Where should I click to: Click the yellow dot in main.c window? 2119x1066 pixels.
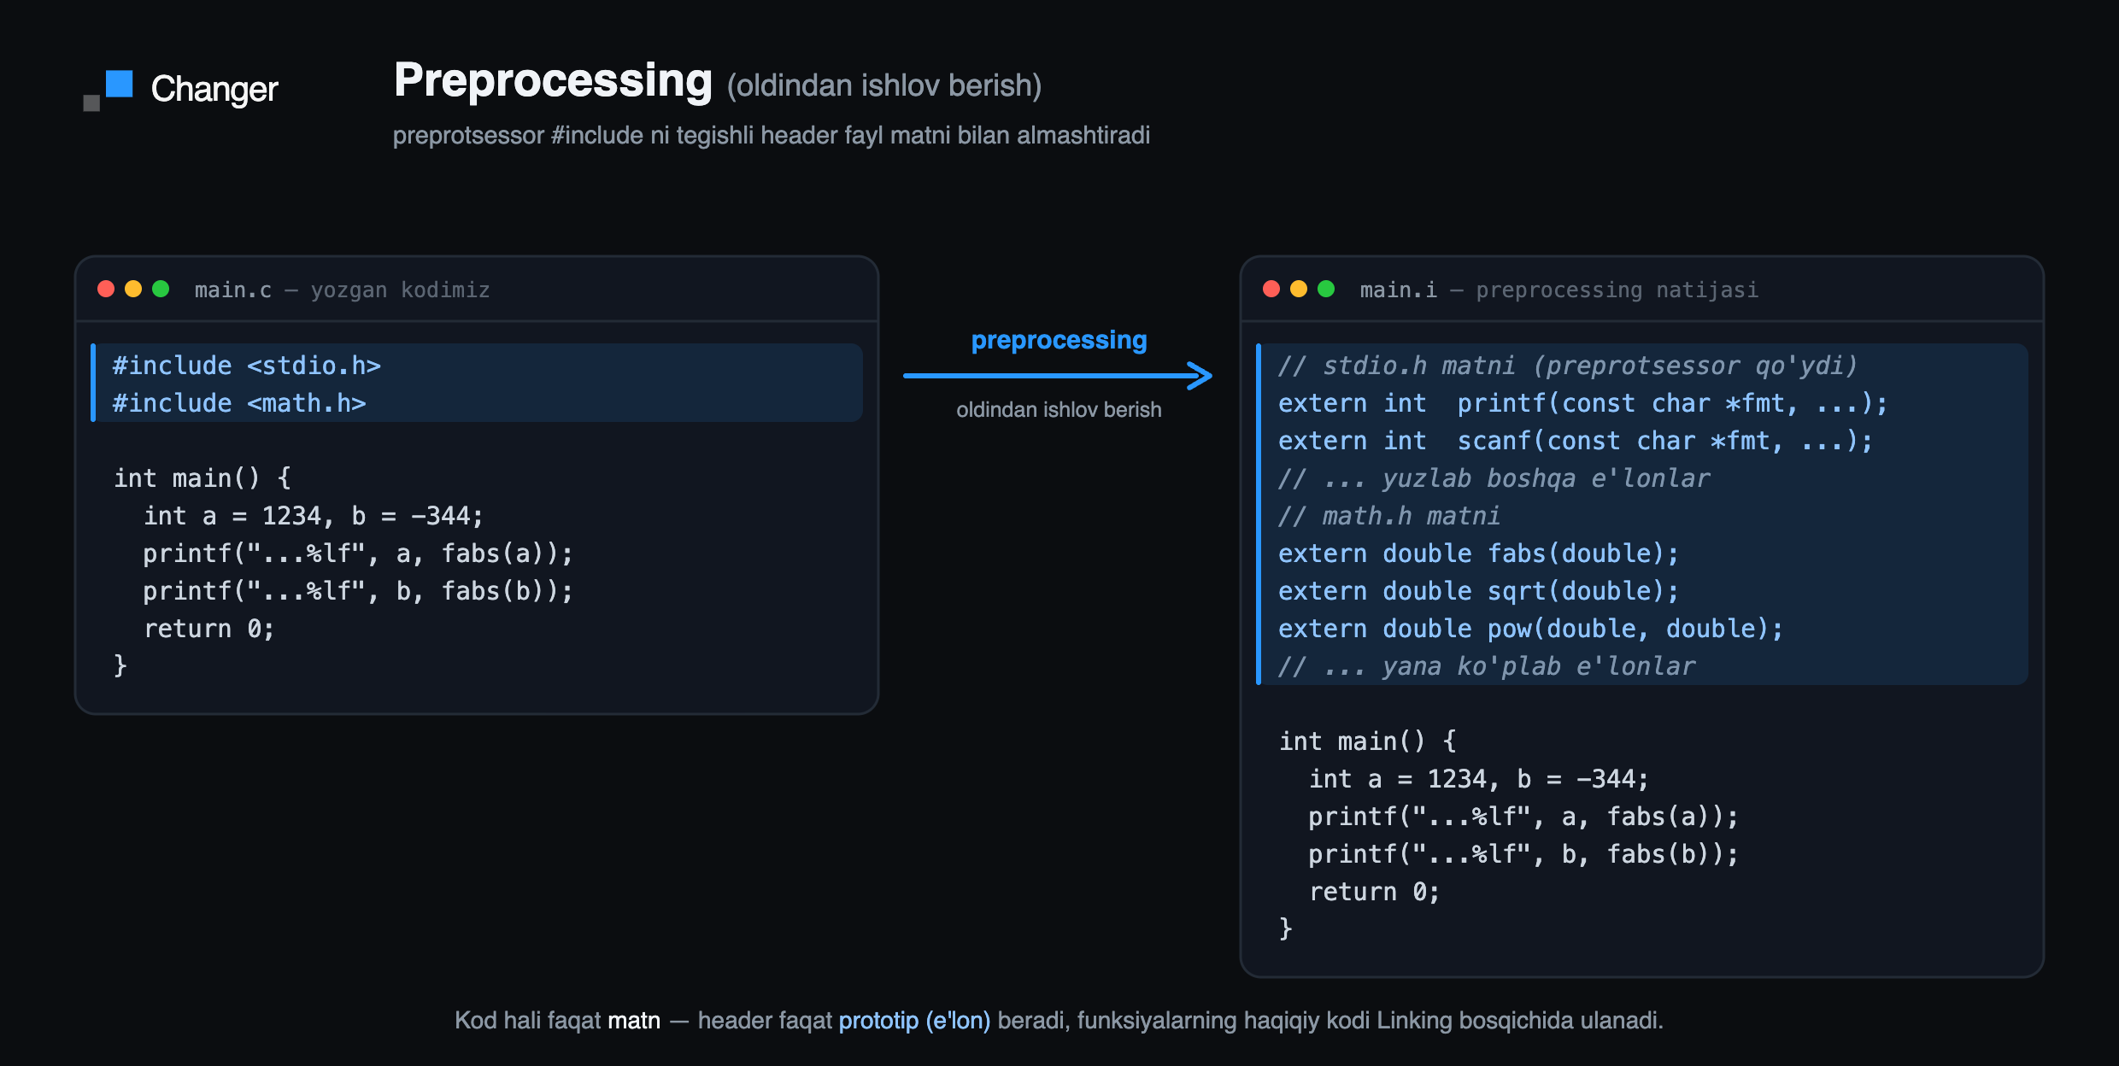(x=133, y=289)
